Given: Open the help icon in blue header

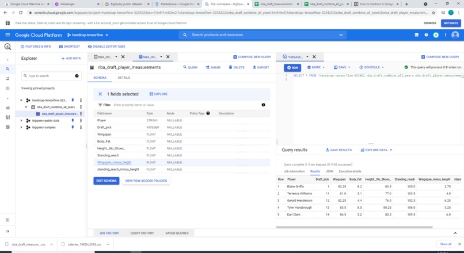Looking at the screenshot, I should pos(426,35).
